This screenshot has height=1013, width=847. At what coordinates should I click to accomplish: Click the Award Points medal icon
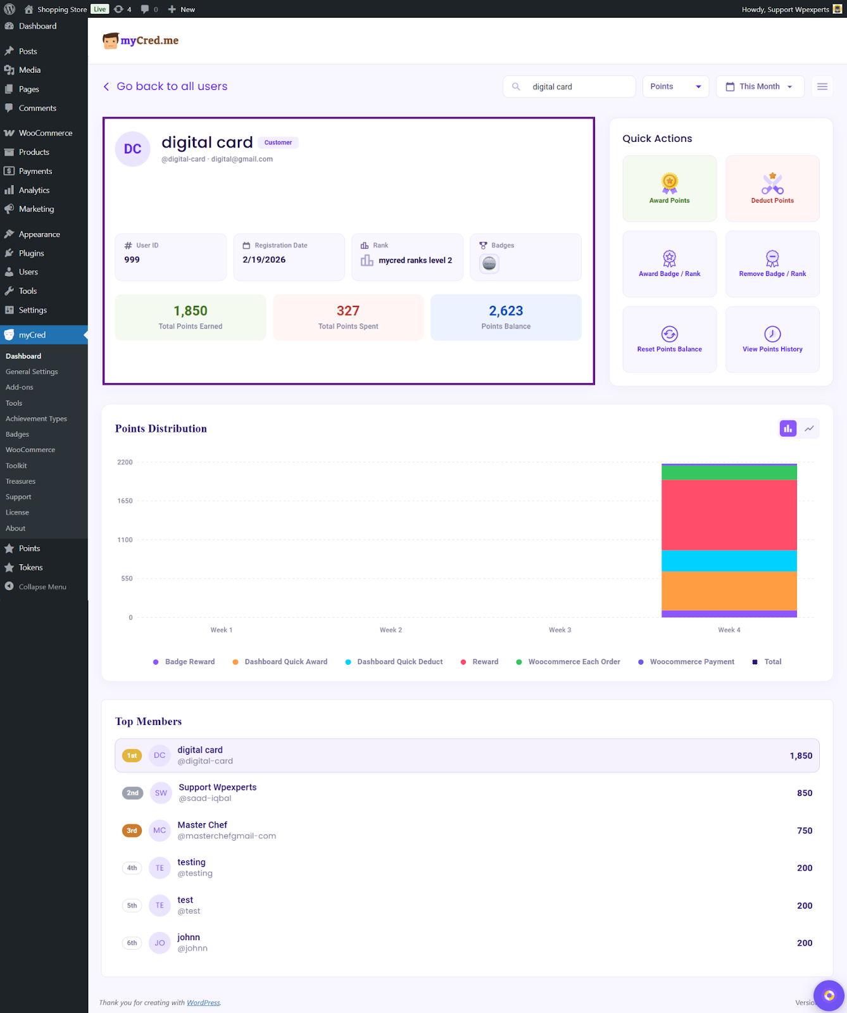click(x=669, y=183)
